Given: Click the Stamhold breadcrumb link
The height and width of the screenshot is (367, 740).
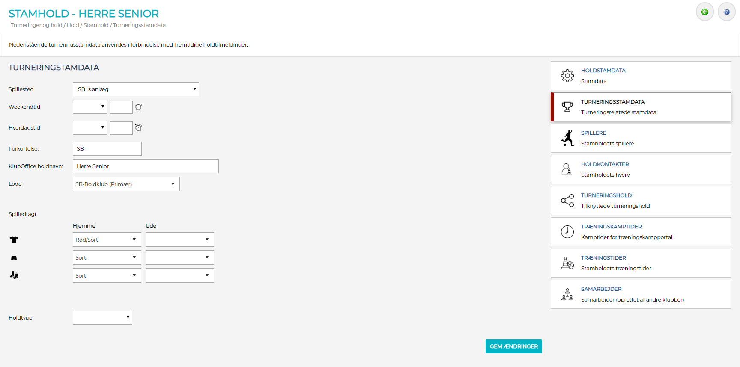Looking at the screenshot, I should click(x=96, y=25).
